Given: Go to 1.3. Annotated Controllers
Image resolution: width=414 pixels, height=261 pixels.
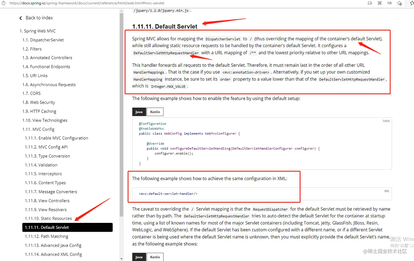Looking at the screenshot, I should point(47,58).
